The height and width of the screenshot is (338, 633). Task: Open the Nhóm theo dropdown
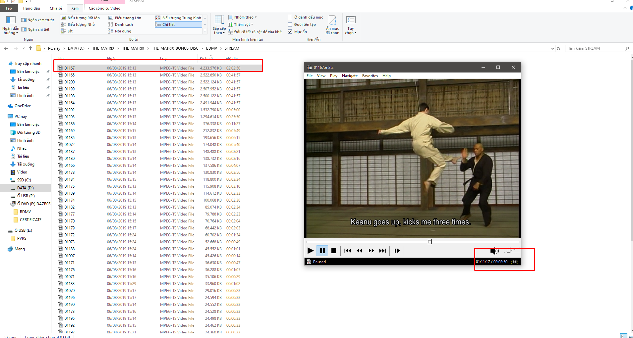(x=242, y=17)
